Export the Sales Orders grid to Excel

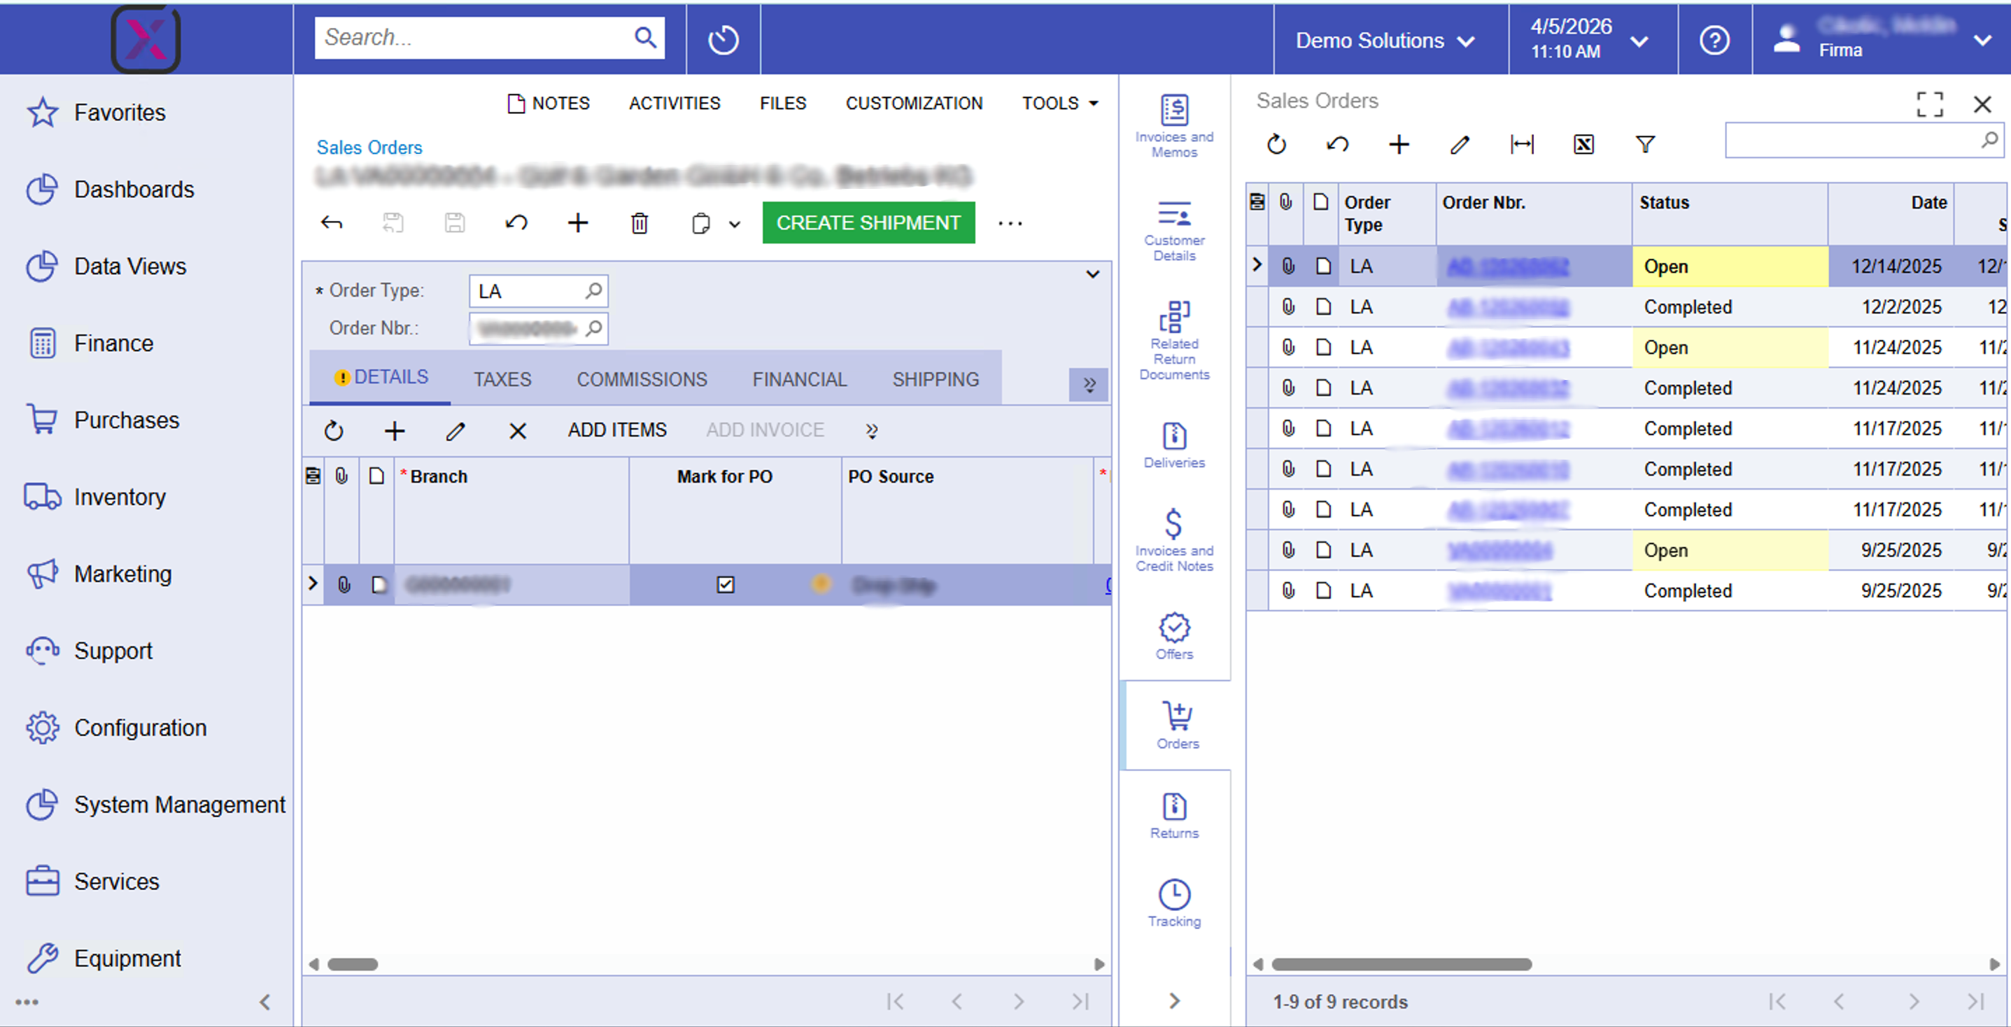click(x=1584, y=144)
